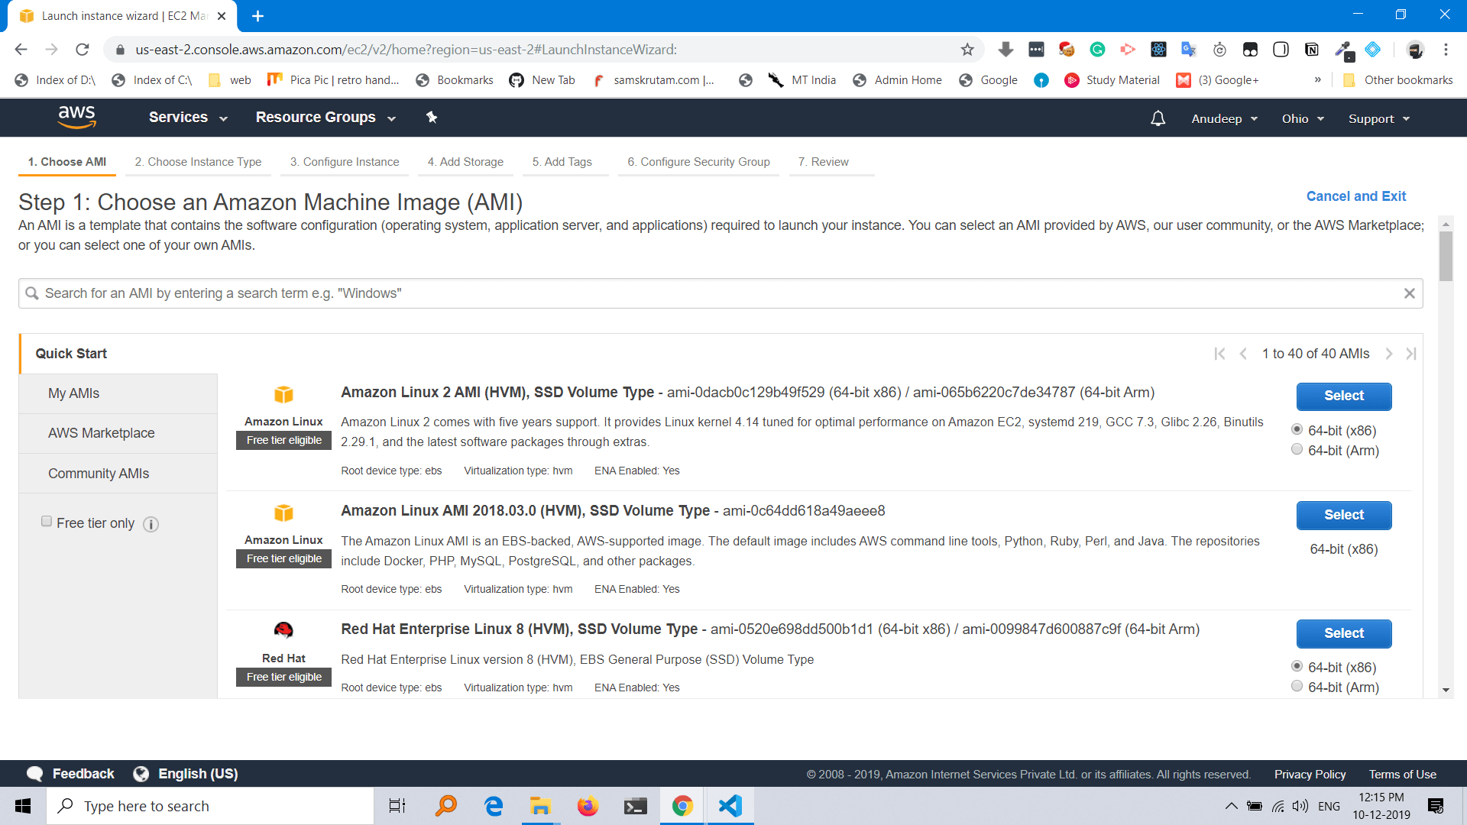Open the Support dropdown
This screenshot has height=825, width=1467.
click(1379, 119)
